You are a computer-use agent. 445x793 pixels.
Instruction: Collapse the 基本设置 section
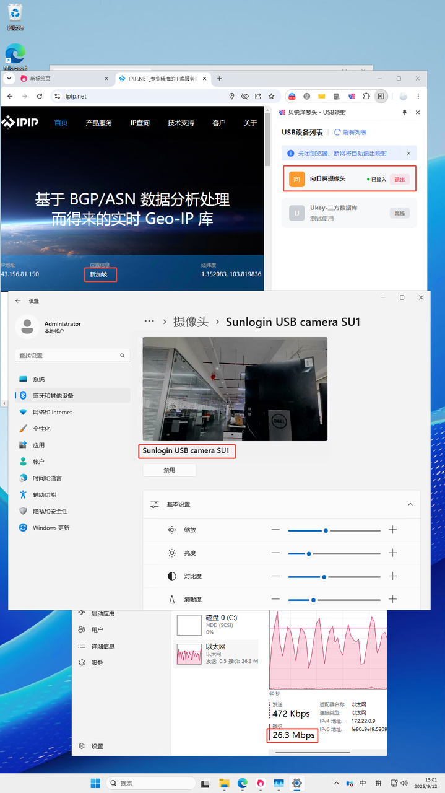tap(410, 504)
